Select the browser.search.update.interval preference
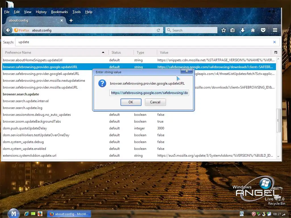This screenshot has width=291, height=218. tap(26, 101)
